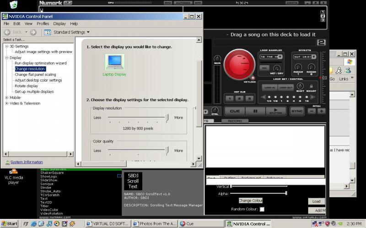
Task: Decrease pitch with the minus button
Action: (x=312, y=111)
